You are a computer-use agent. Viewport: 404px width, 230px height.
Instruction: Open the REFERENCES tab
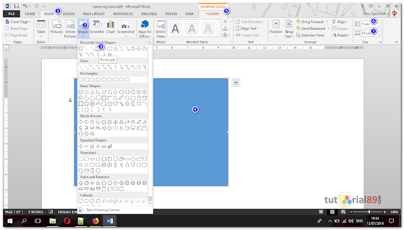click(123, 14)
